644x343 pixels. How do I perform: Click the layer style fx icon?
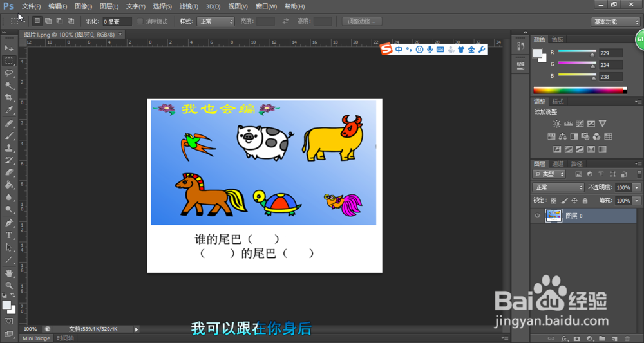point(564,338)
